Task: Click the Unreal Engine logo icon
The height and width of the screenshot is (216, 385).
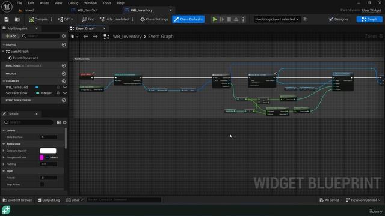Action: [x=7, y=7]
